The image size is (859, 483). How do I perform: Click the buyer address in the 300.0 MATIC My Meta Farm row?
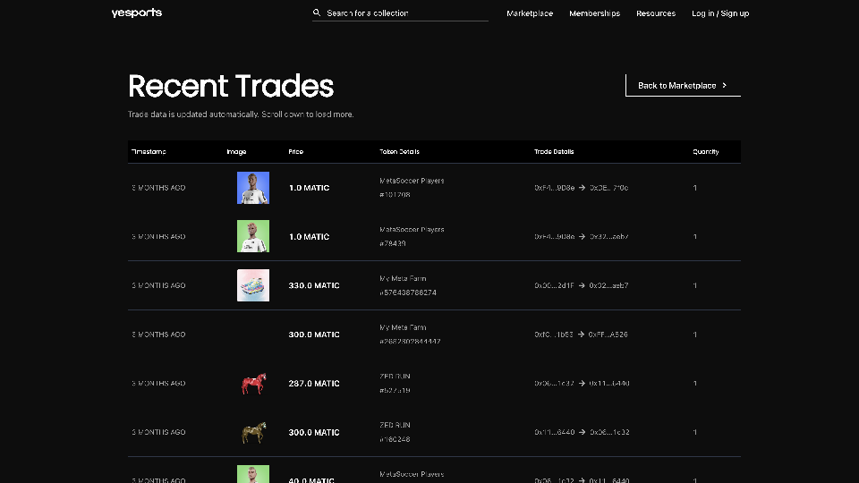pos(608,335)
